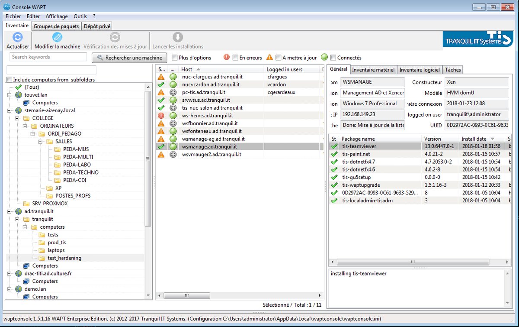Open the Outils menu
Image resolution: width=519 pixels, height=327 pixels.
[80, 16]
